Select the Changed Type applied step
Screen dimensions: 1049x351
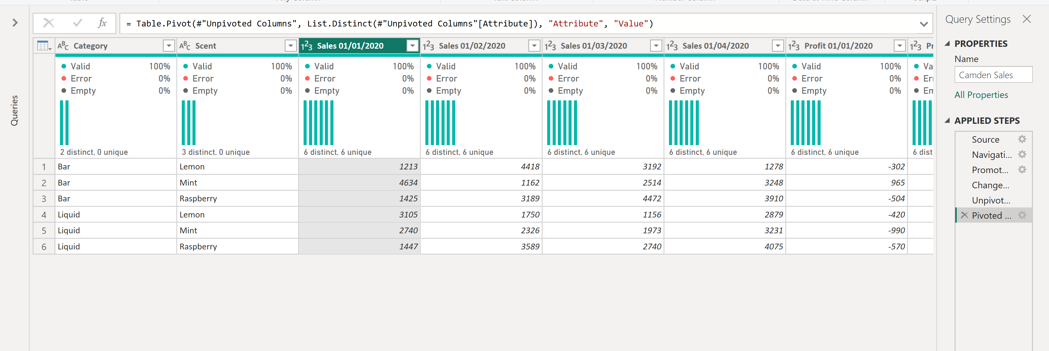click(x=994, y=185)
